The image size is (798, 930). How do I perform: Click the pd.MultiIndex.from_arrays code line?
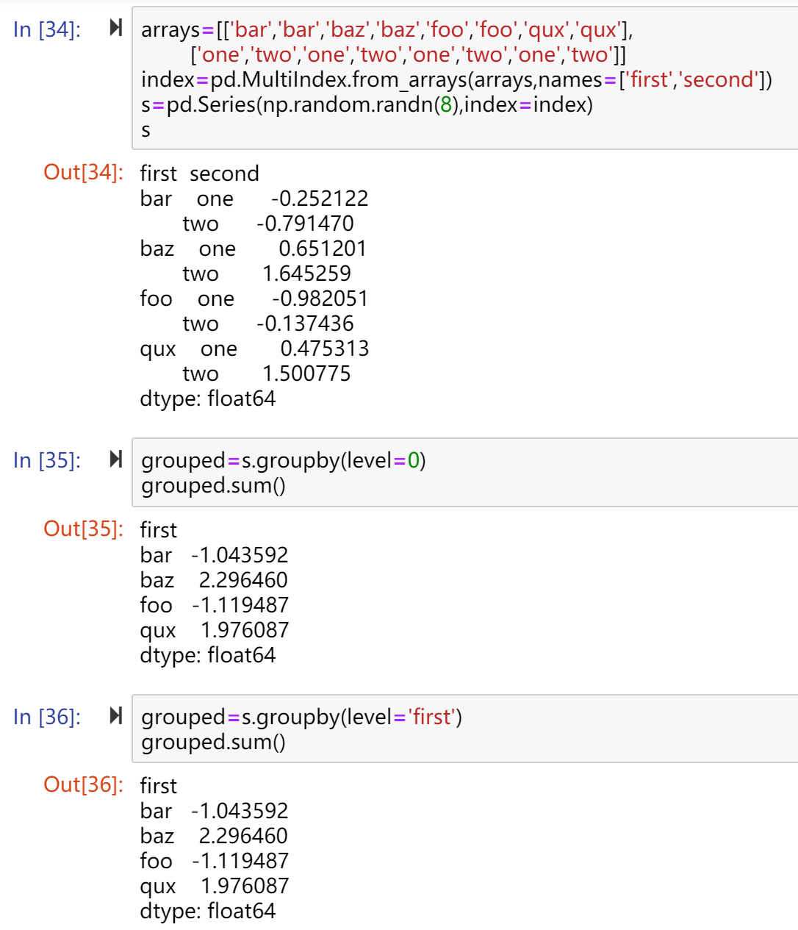(456, 79)
